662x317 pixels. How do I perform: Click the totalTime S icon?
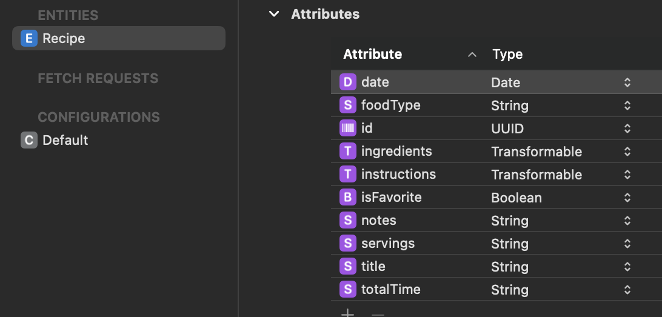(x=348, y=290)
